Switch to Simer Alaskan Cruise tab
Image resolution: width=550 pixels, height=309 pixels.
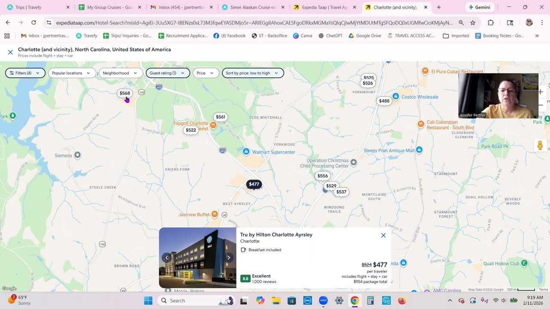pyautogui.click(x=253, y=7)
